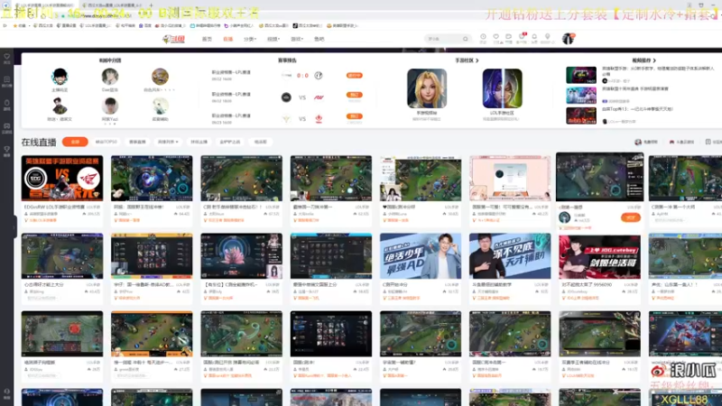
Task: Open a new browser tab with plus button
Action: point(151,5)
